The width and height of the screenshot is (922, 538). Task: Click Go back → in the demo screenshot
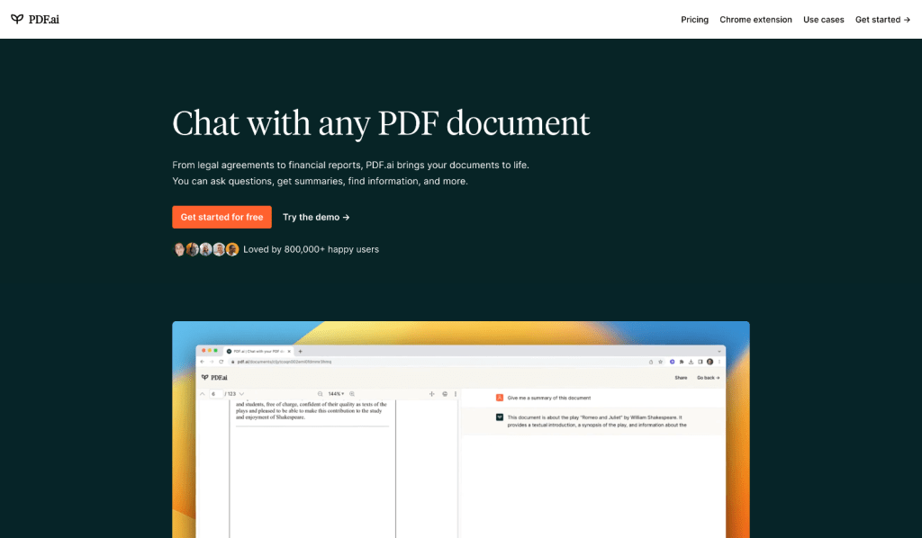pyautogui.click(x=709, y=378)
